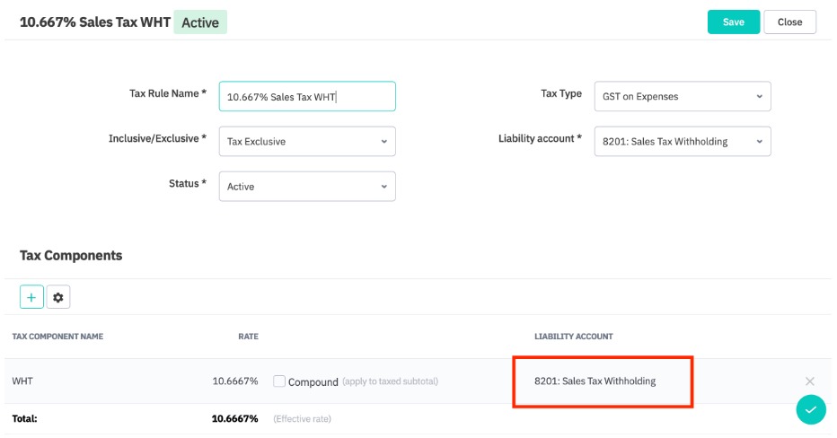Screen dimensions: 837x438
Task: Click the Active status badge
Action: [200, 22]
